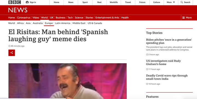Open Search with magnifier icon
197x99 pixels.
coord(185,2)
